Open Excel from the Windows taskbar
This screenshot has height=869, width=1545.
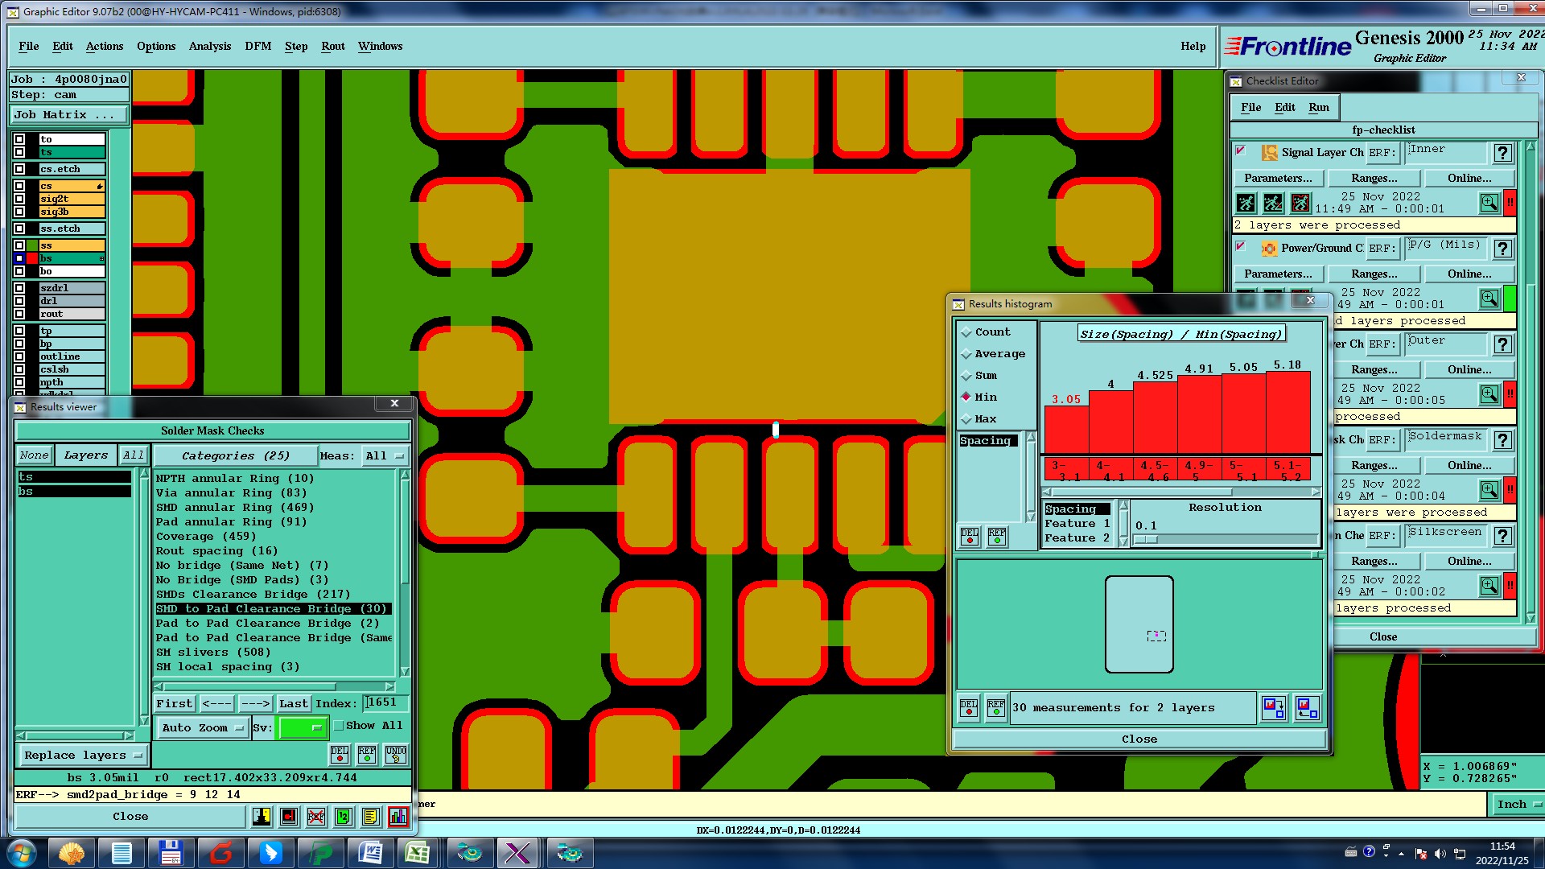(x=417, y=853)
